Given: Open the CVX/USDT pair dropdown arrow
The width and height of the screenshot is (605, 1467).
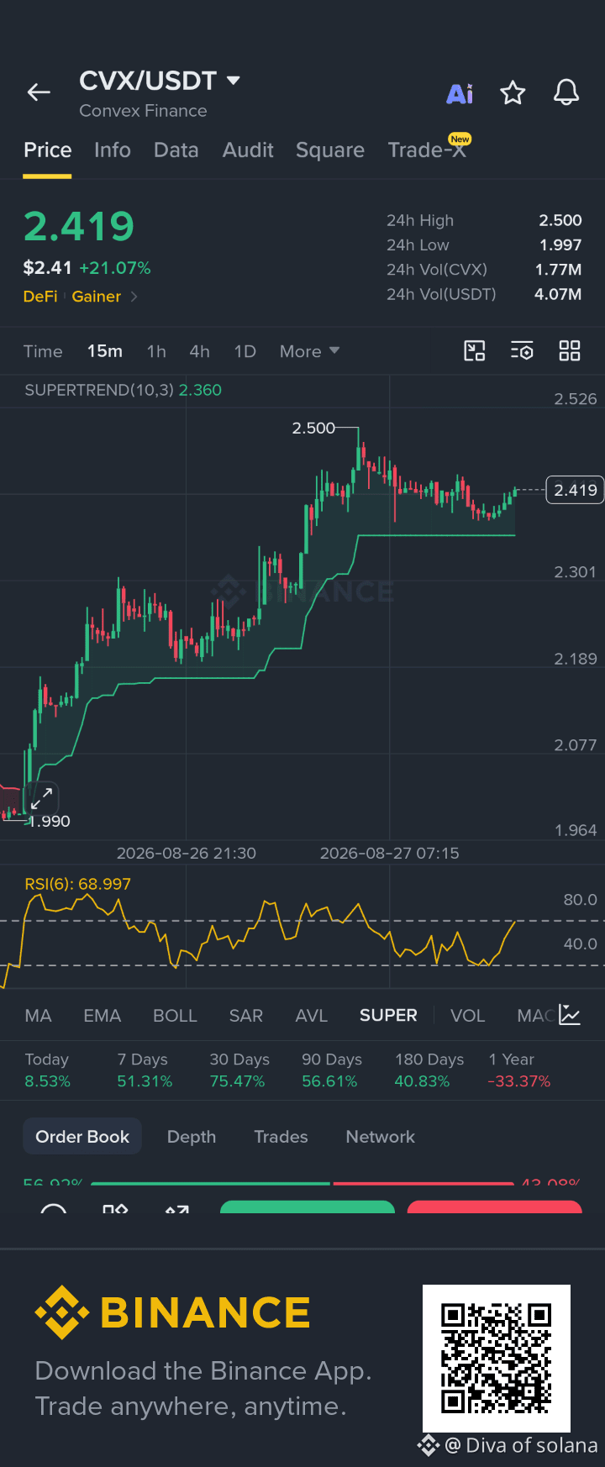Looking at the screenshot, I should click(x=234, y=81).
